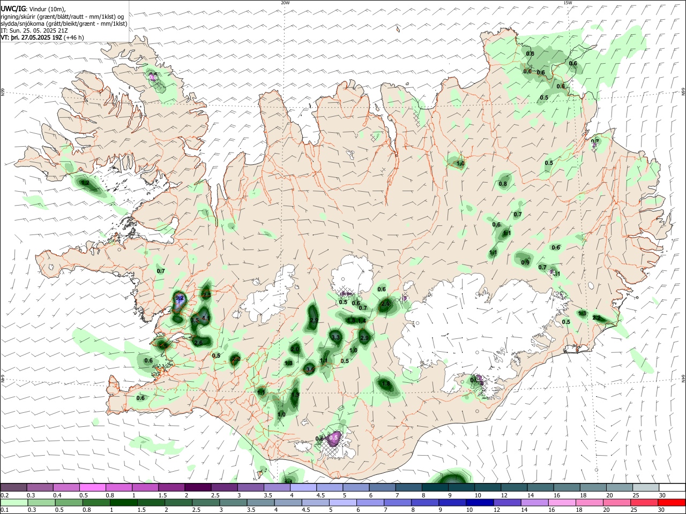The image size is (686, 514).
Task: Click the 3.3 precipitation label in the south-central highlands
Action: click(336, 337)
